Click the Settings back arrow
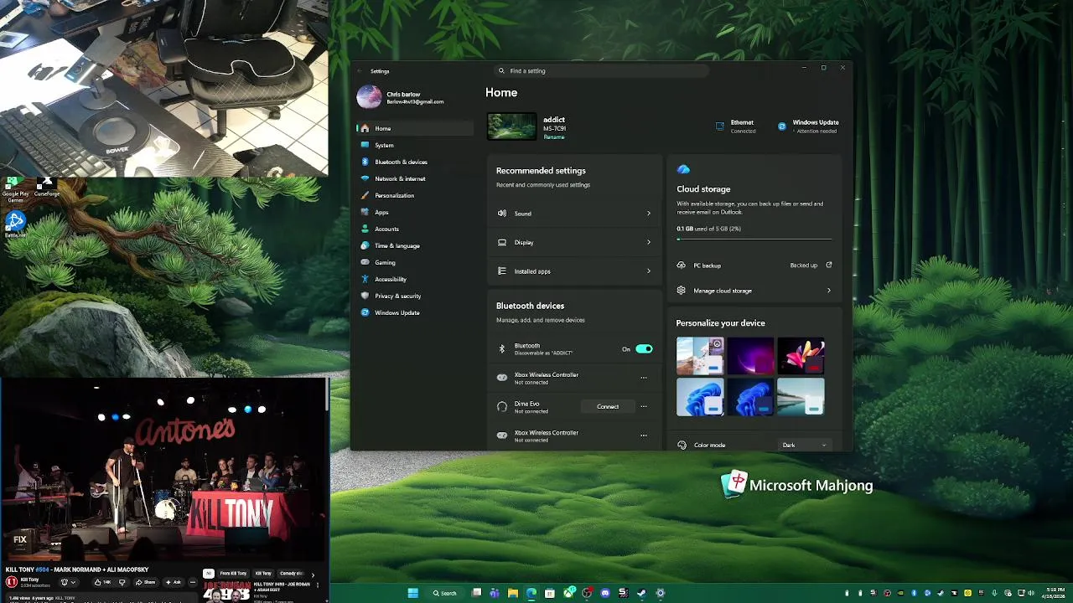Image resolution: width=1073 pixels, height=603 pixels. (x=360, y=71)
